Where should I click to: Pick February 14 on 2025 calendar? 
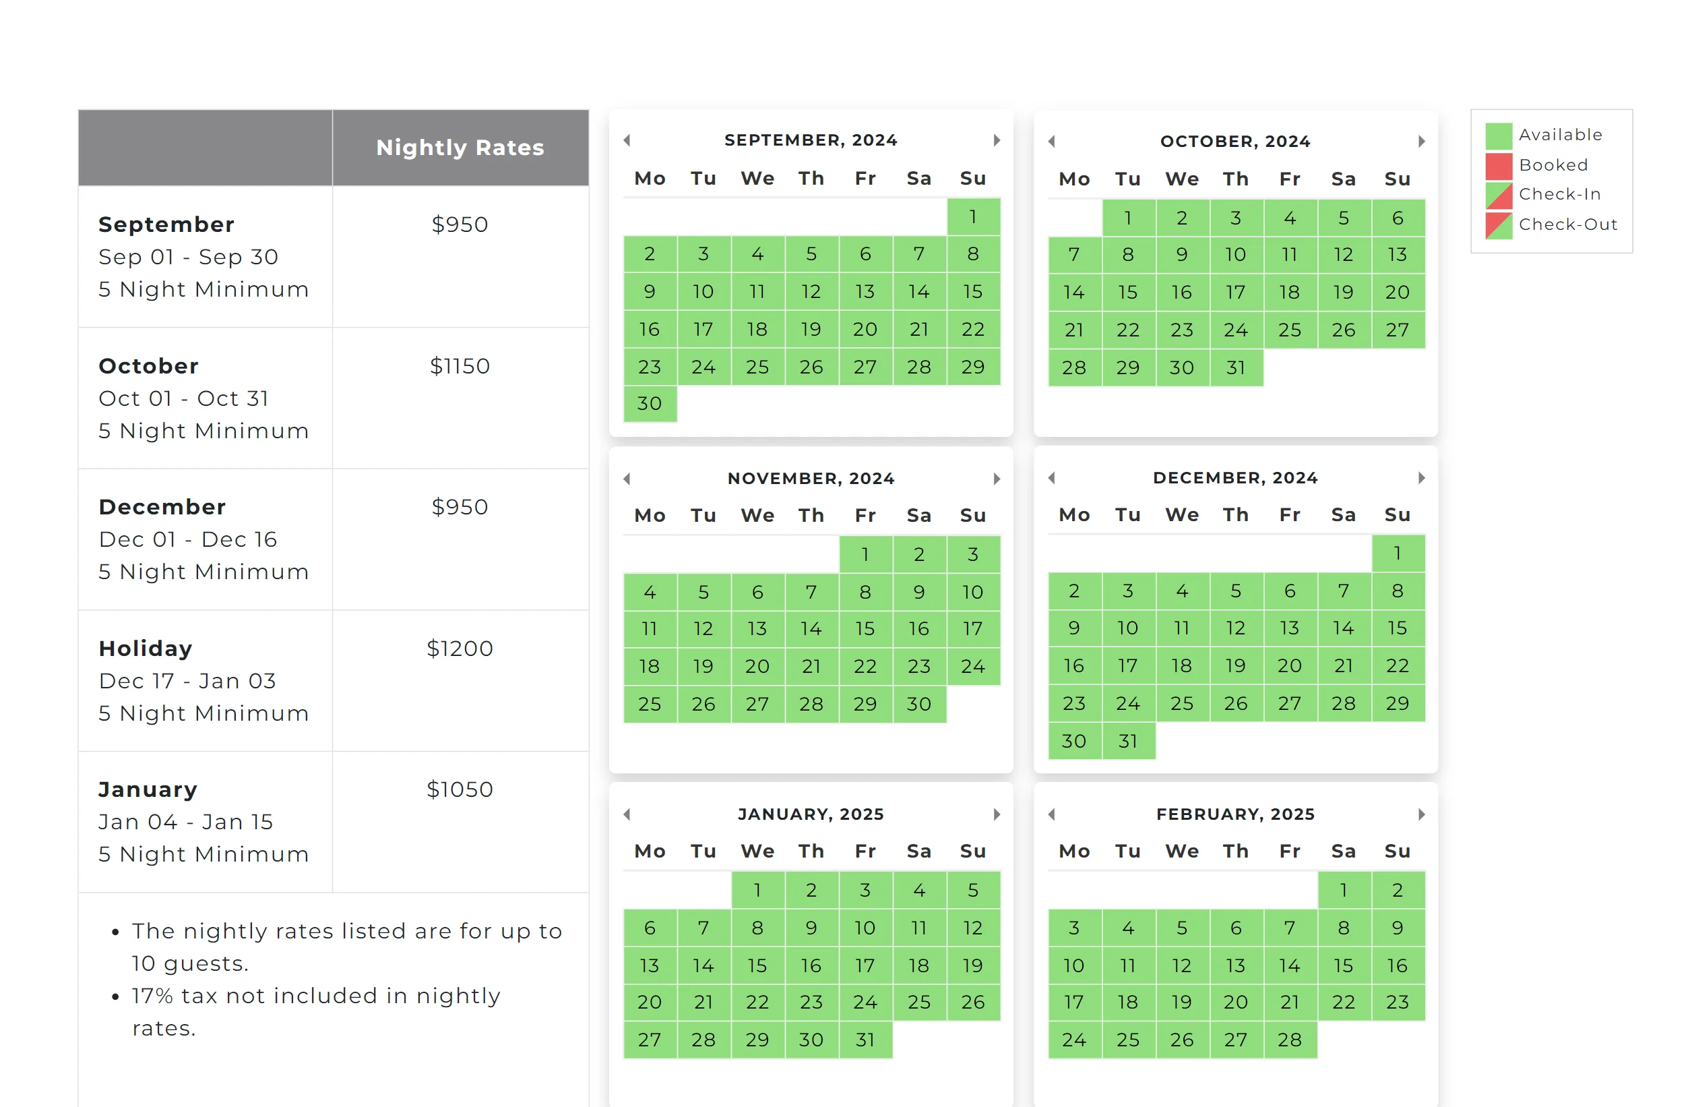(x=1290, y=965)
